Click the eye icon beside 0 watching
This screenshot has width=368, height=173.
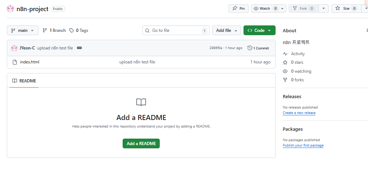(285, 71)
